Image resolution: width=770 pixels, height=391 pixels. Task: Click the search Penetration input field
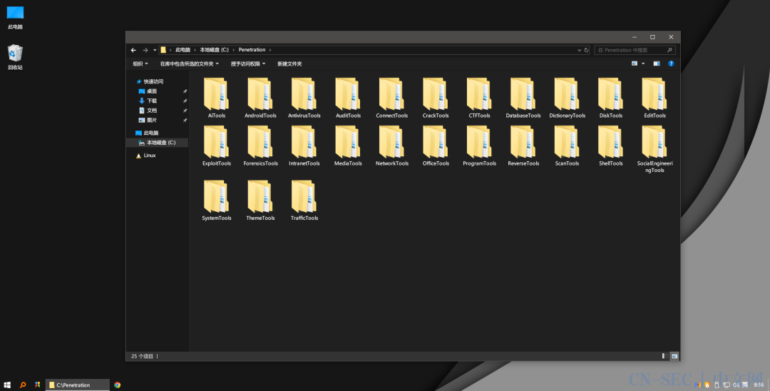coord(635,50)
